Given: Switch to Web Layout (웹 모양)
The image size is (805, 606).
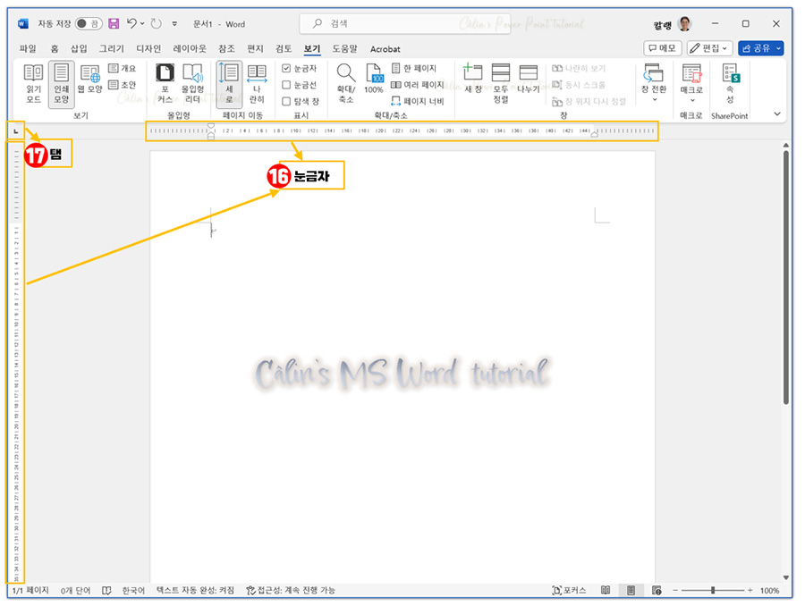Looking at the screenshot, I should pyautogui.click(x=89, y=80).
